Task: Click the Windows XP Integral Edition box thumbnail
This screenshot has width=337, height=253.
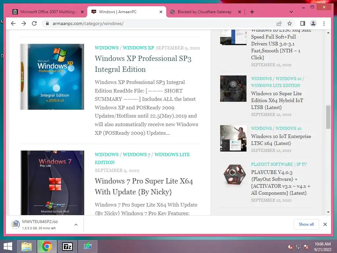Action: pyautogui.click(x=52, y=77)
